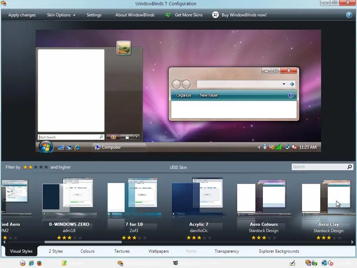357x268 pixels.
Task: Switch to the Explorer Backgrounds tab
Action: pos(279,251)
